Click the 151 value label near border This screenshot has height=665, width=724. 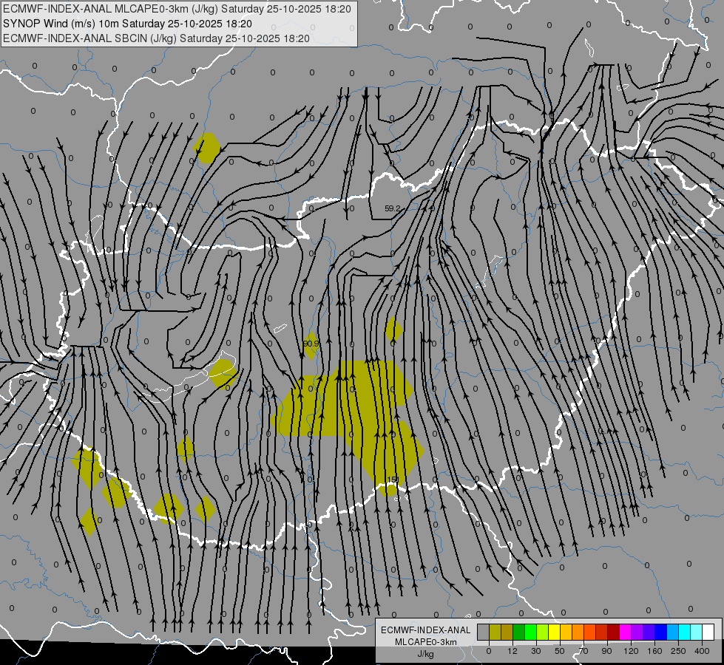pyautogui.click(x=393, y=480)
